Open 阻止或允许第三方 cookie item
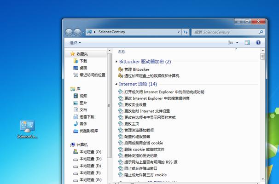This screenshot has height=184, width=279. coord(143,175)
